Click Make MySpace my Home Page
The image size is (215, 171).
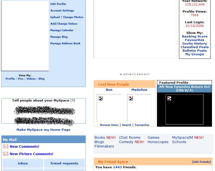click(x=43, y=130)
